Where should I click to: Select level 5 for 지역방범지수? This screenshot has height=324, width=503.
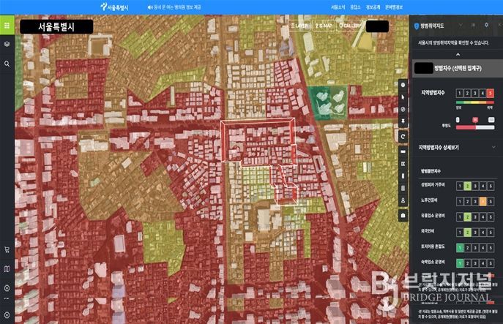(491, 93)
